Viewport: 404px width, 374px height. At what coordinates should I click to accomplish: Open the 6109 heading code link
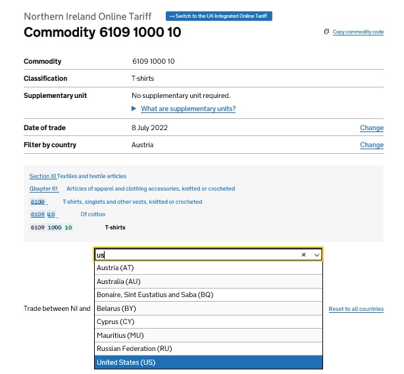click(38, 202)
